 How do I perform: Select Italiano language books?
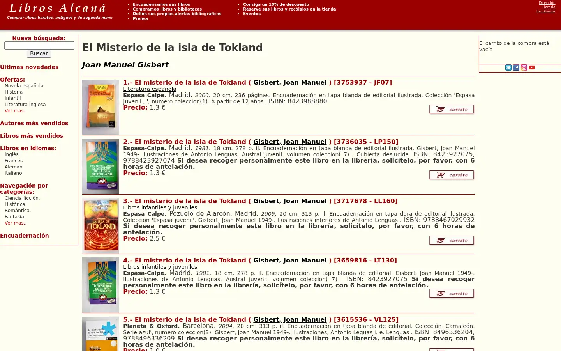(x=13, y=173)
